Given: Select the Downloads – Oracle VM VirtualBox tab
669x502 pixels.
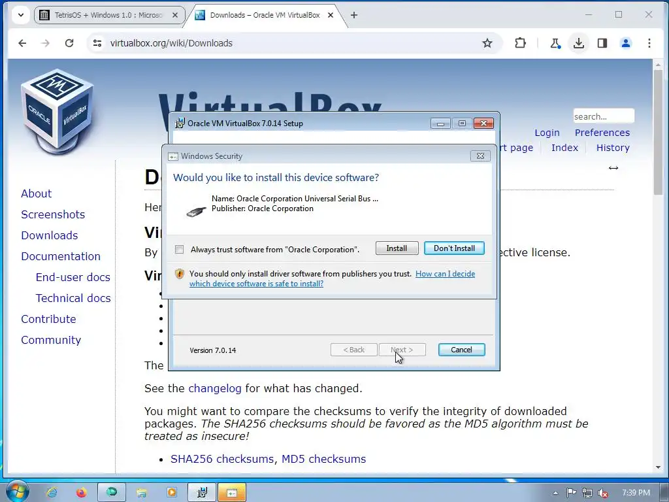Looking at the screenshot, I should 265,15.
